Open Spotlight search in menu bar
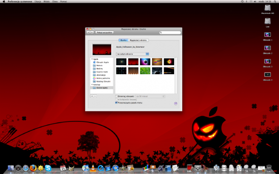This screenshot has width=279, height=174. click(x=275, y=1)
